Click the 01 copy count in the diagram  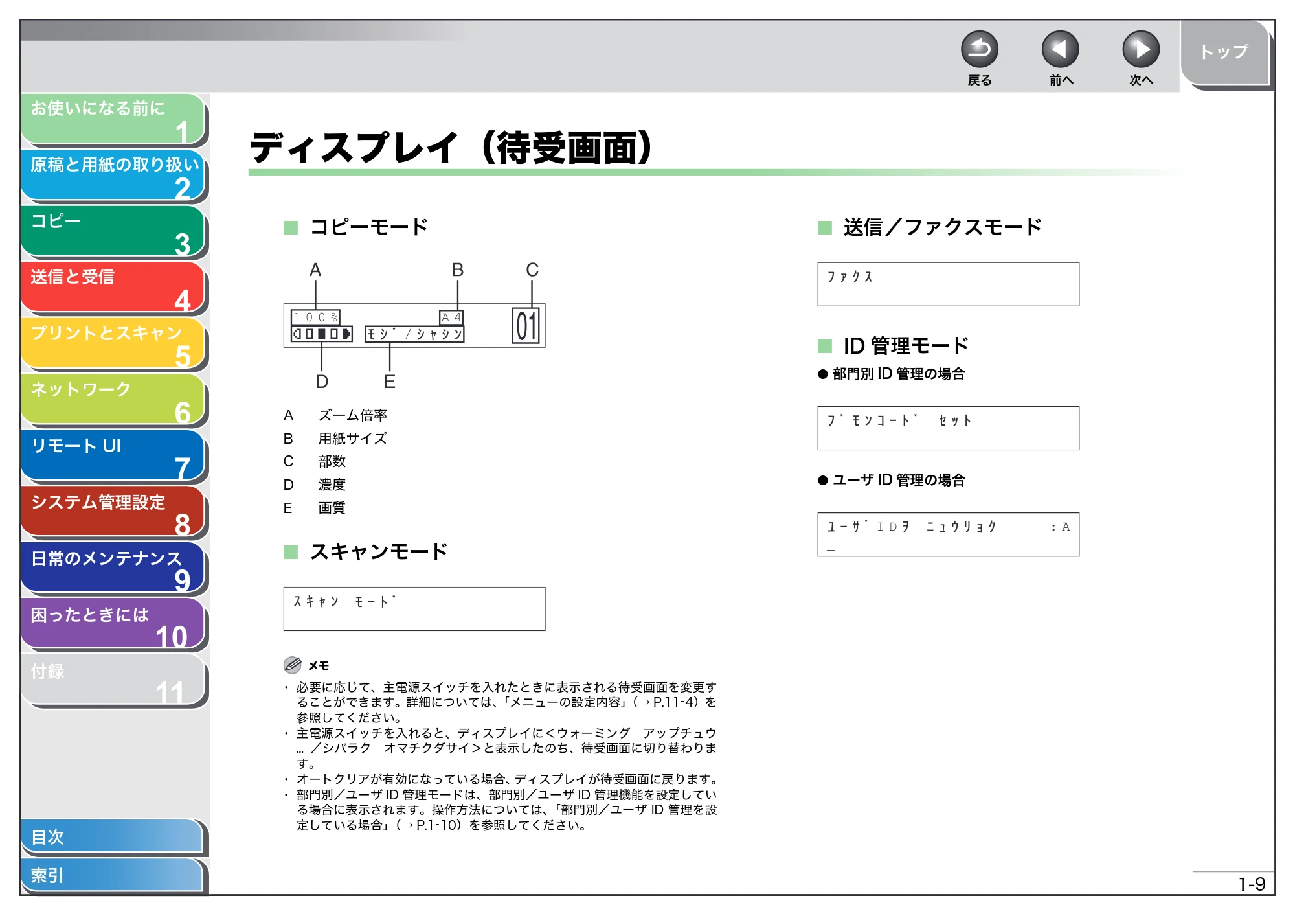point(526,325)
